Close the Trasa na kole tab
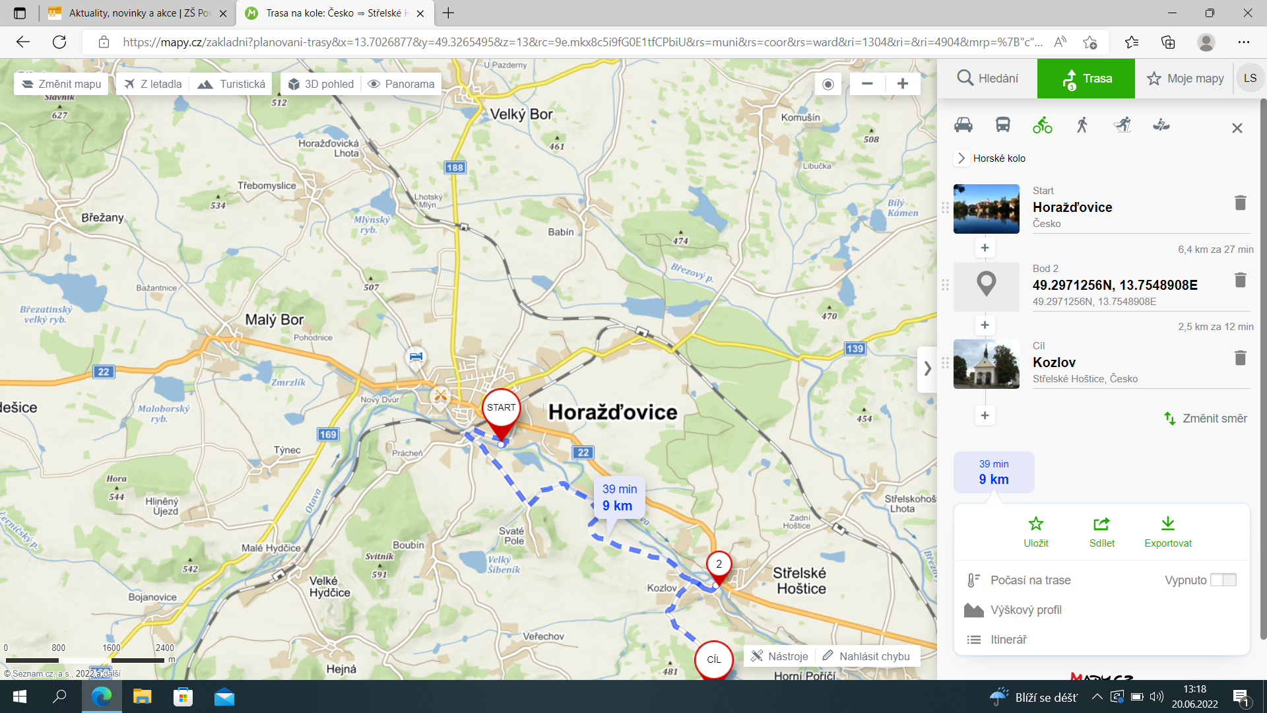The height and width of the screenshot is (713, 1267). 422,13
